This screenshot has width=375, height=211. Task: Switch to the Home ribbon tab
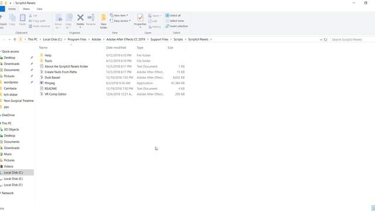pos(12,9)
